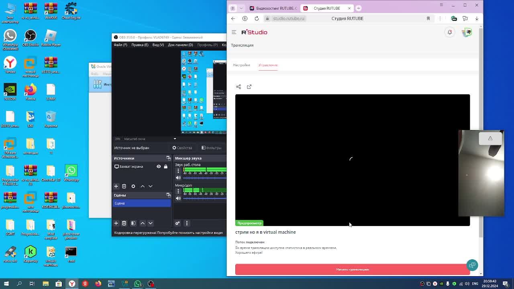Image resolution: width=514 pixels, height=289 pixels.
Task: Open Firefox from the taskbar
Action: [x=98, y=284]
